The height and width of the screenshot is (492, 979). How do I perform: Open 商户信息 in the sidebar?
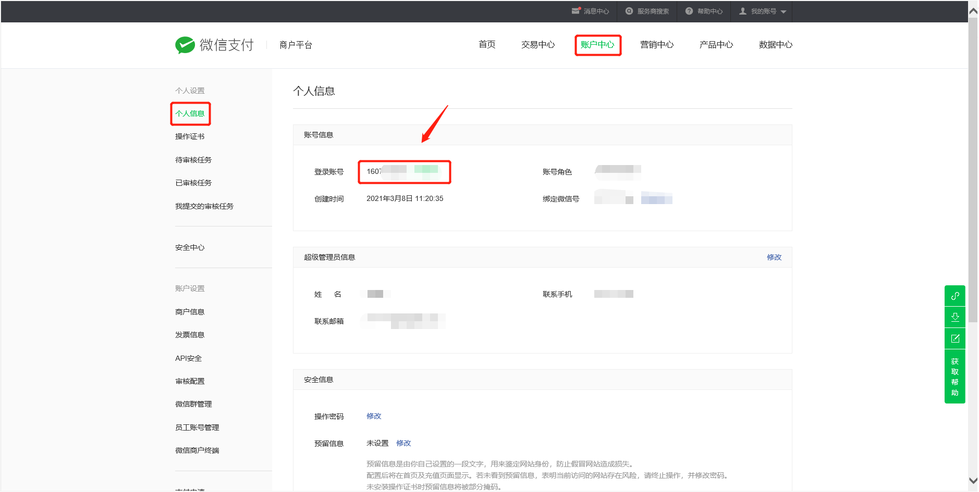point(190,312)
